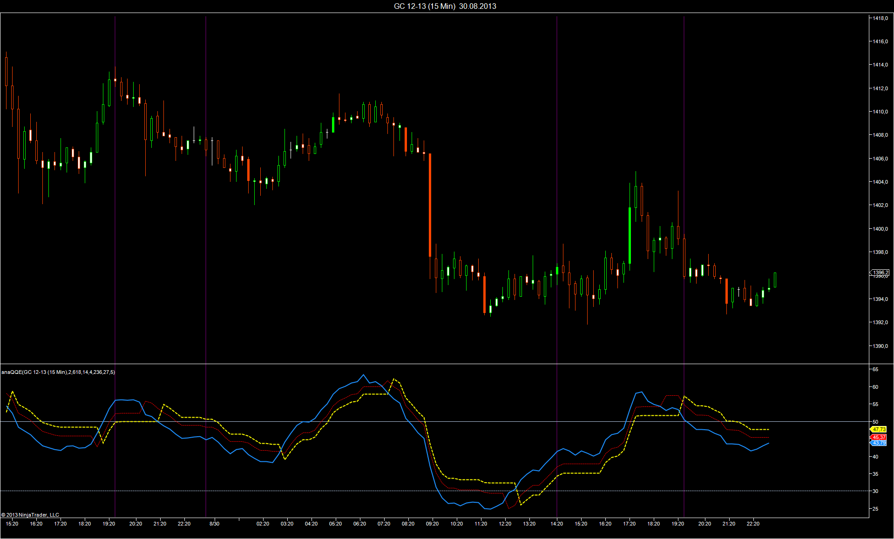Viewport: 894px width, 539px height.
Task: Click the last green candle on the right
Action: [775, 280]
